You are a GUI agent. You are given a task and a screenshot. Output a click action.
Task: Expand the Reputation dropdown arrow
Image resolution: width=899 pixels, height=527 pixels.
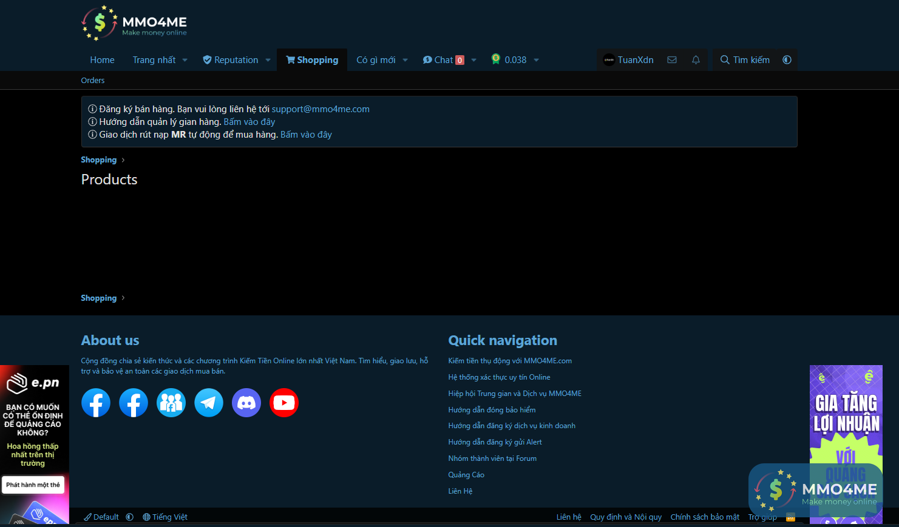(268, 60)
